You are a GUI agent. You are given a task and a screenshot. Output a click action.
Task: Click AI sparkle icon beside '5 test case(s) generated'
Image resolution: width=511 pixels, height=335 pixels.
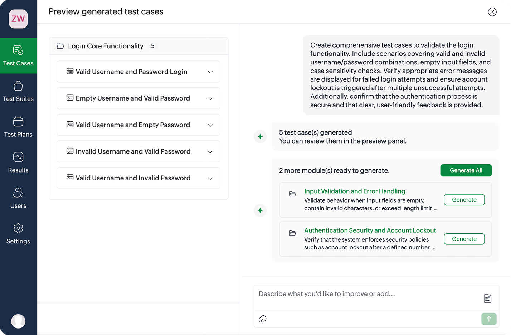(260, 137)
